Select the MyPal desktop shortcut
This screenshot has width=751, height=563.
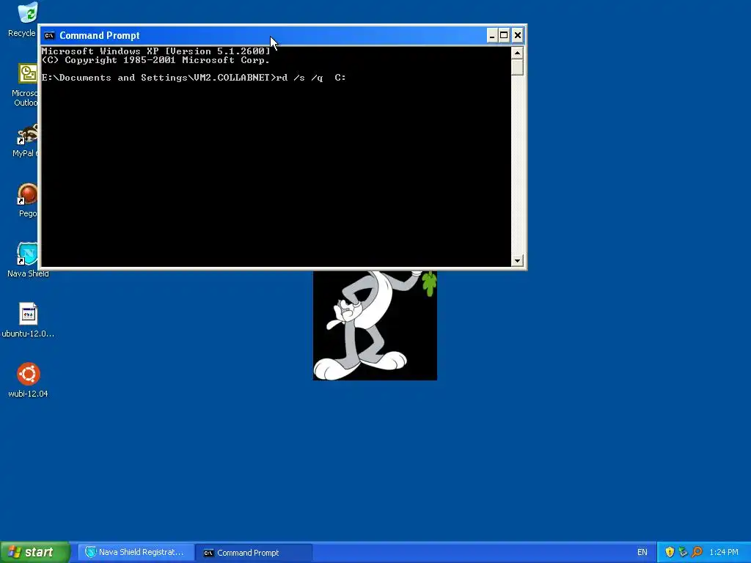pyautogui.click(x=28, y=134)
